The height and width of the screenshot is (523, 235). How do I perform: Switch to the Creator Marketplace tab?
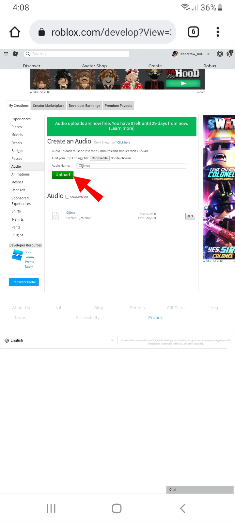click(48, 106)
